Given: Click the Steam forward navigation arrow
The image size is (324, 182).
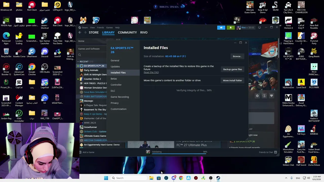Looking at the screenshot, I should coord(85,32).
